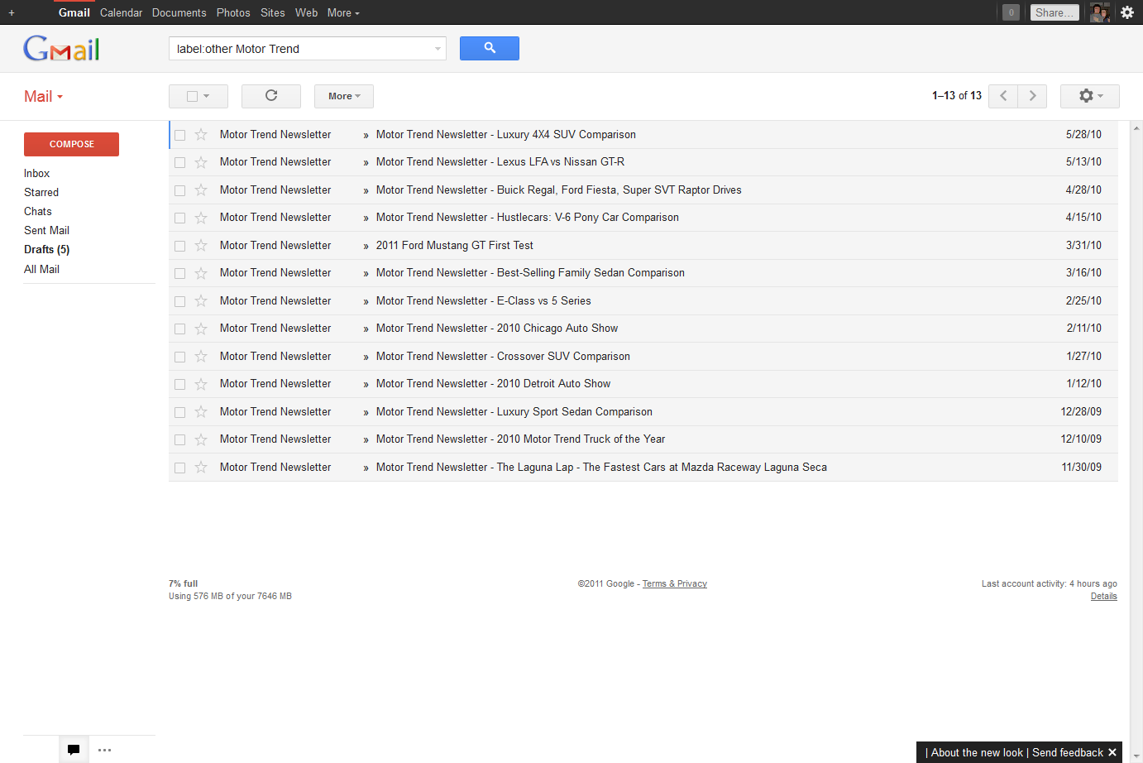1143x763 pixels.
Task: Click the search input field
Action: click(301, 49)
